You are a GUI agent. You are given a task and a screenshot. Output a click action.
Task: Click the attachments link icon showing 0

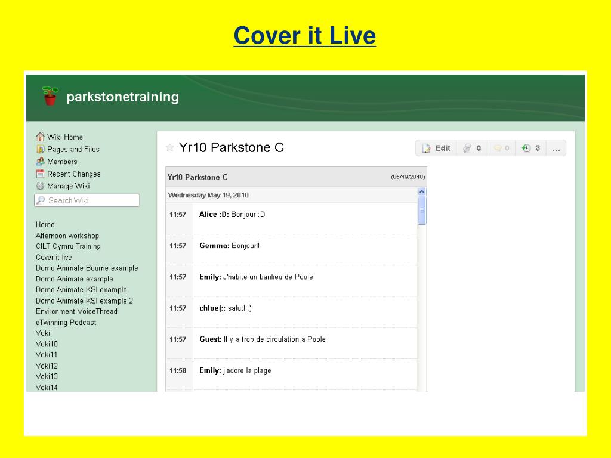point(467,148)
